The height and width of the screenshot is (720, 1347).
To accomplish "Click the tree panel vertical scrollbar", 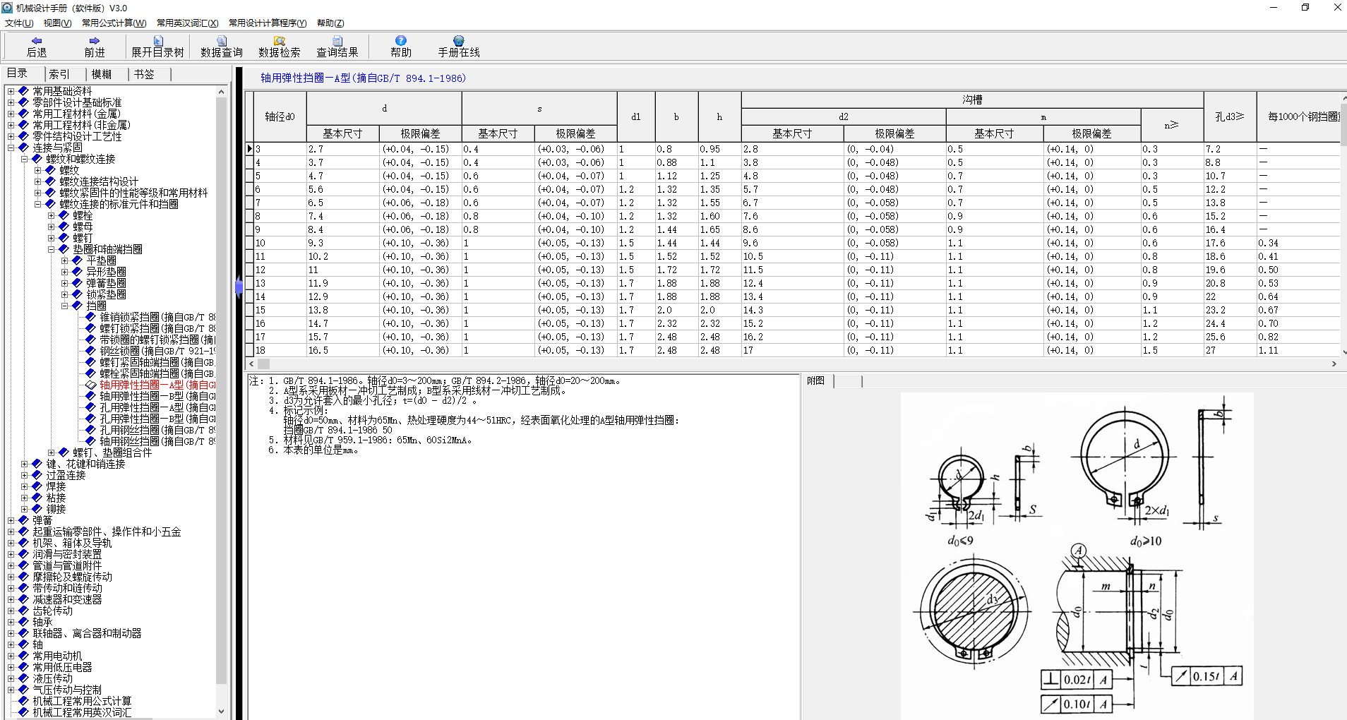I will 221,392.
